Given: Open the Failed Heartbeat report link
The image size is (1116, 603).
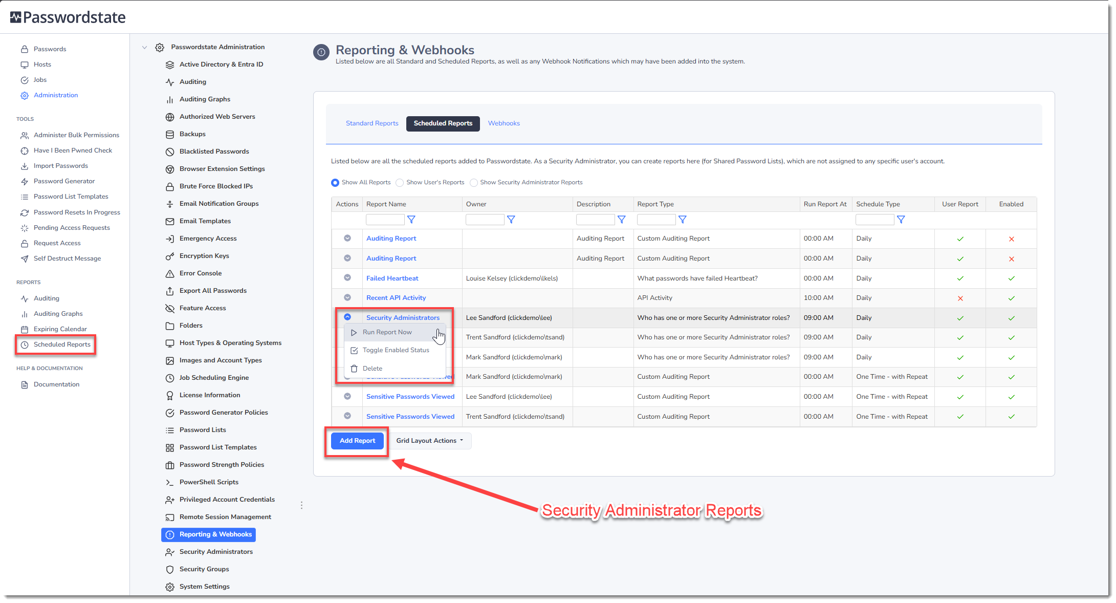Looking at the screenshot, I should 392,278.
